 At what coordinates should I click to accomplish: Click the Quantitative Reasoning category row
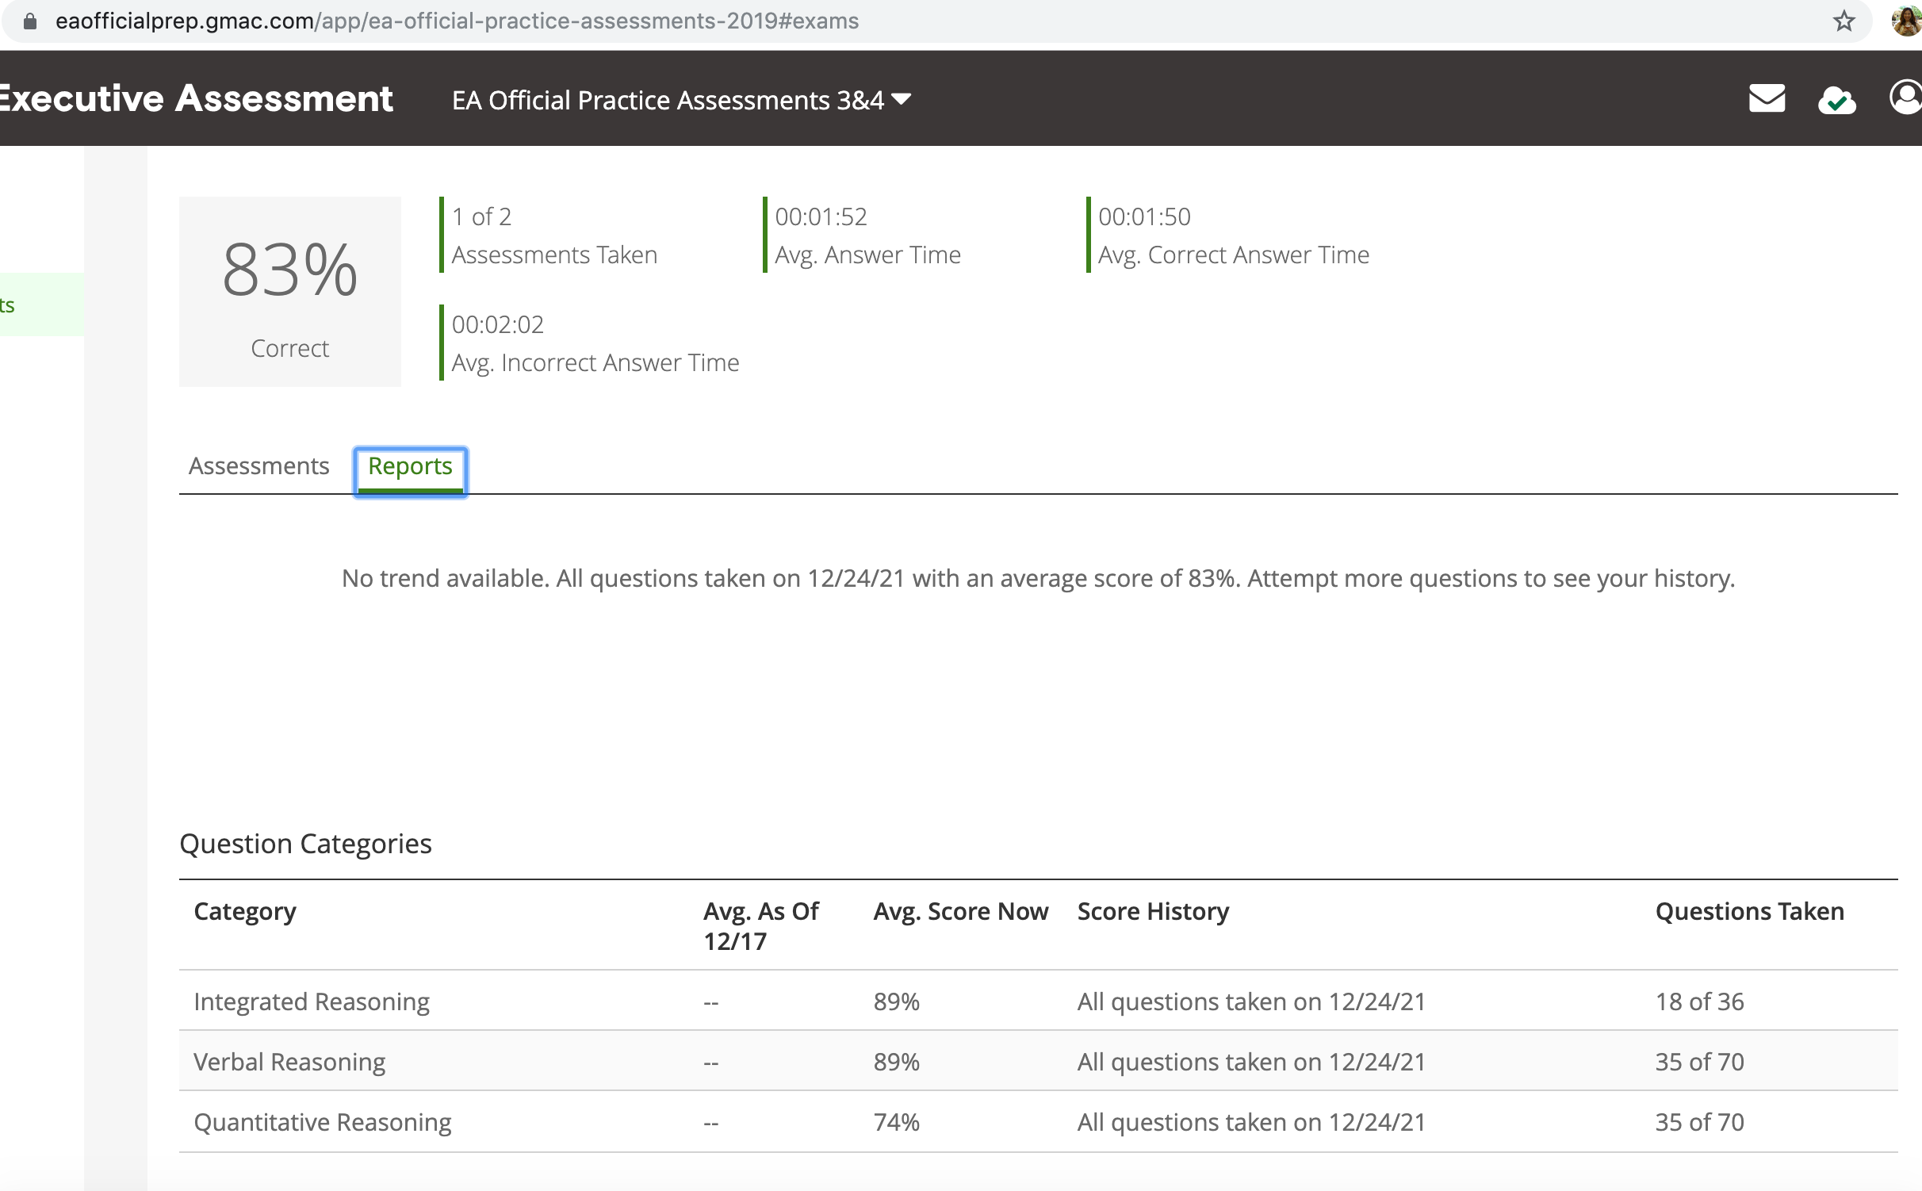pyautogui.click(x=322, y=1122)
